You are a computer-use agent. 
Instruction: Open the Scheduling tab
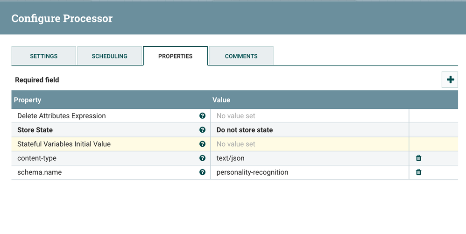point(109,56)
